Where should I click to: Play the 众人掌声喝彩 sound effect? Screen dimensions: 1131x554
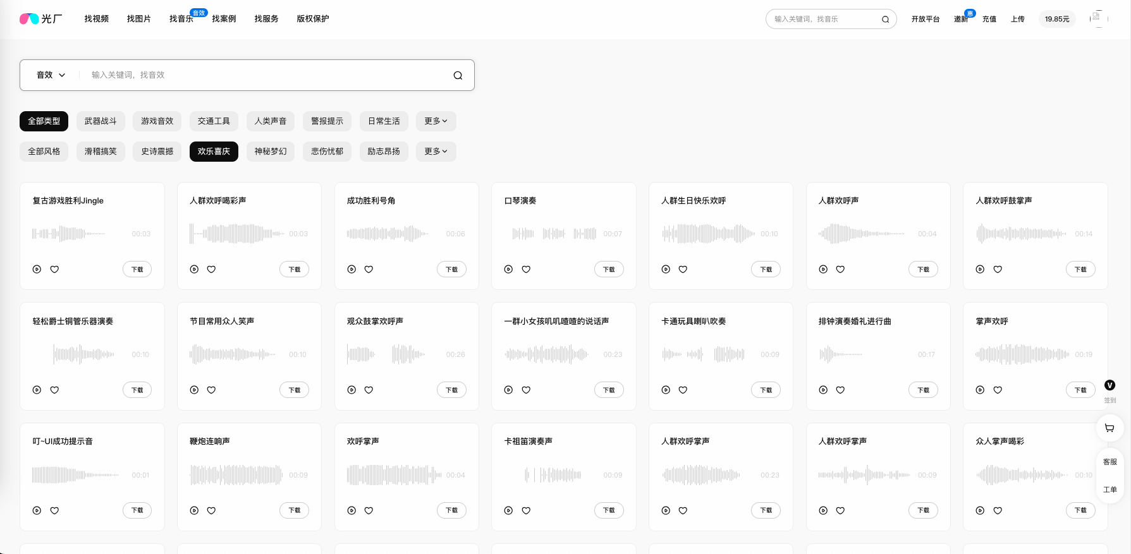980,510
